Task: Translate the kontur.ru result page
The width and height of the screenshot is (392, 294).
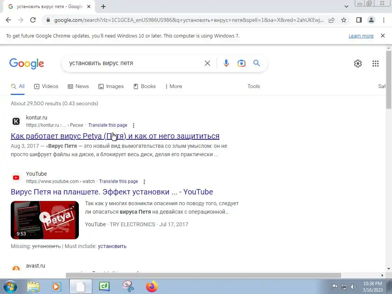Action: [x=108, y=125]
